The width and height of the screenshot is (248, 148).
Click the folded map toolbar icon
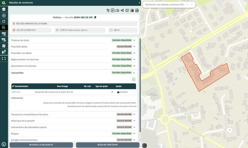point(127,11)
